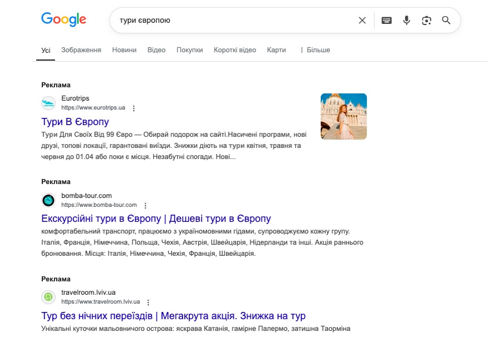This screenshot has height=342, width=500.
Task: Open three-dot menu beside travelroom.lviv.ua URL
Action: 148,302
